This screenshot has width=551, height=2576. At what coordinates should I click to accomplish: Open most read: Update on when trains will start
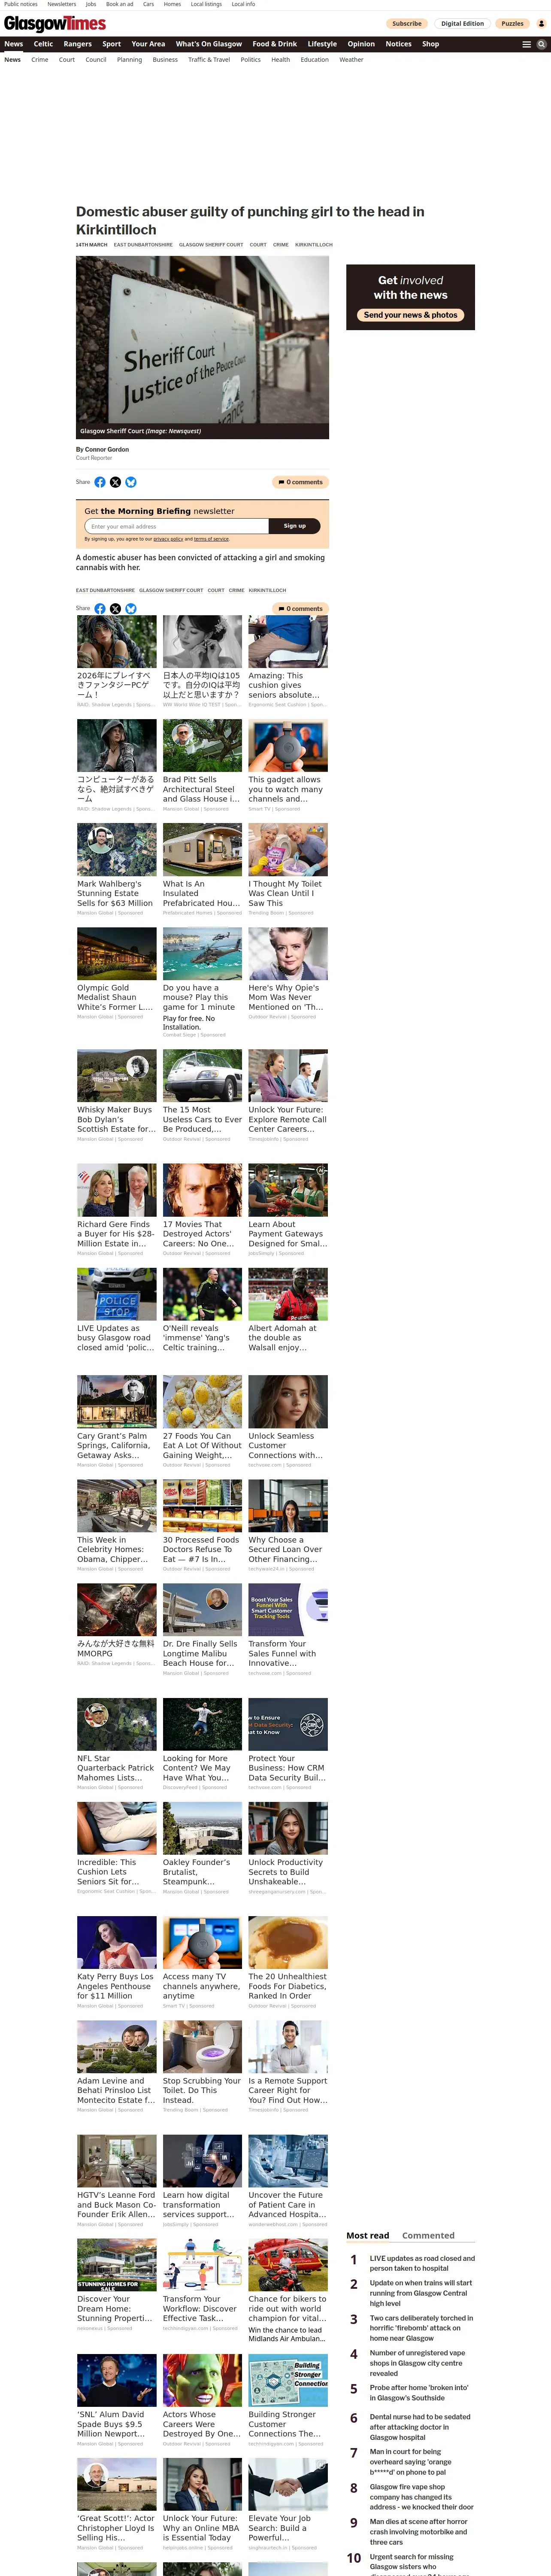point(420,2293)
